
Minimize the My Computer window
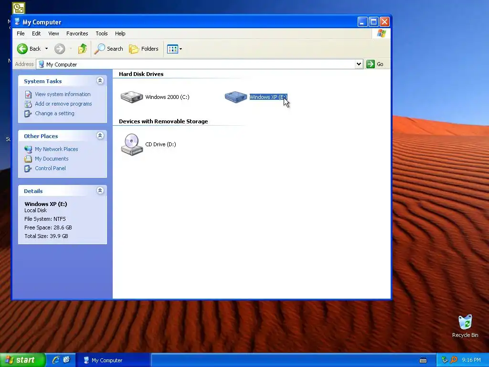[x=362, y=22]
